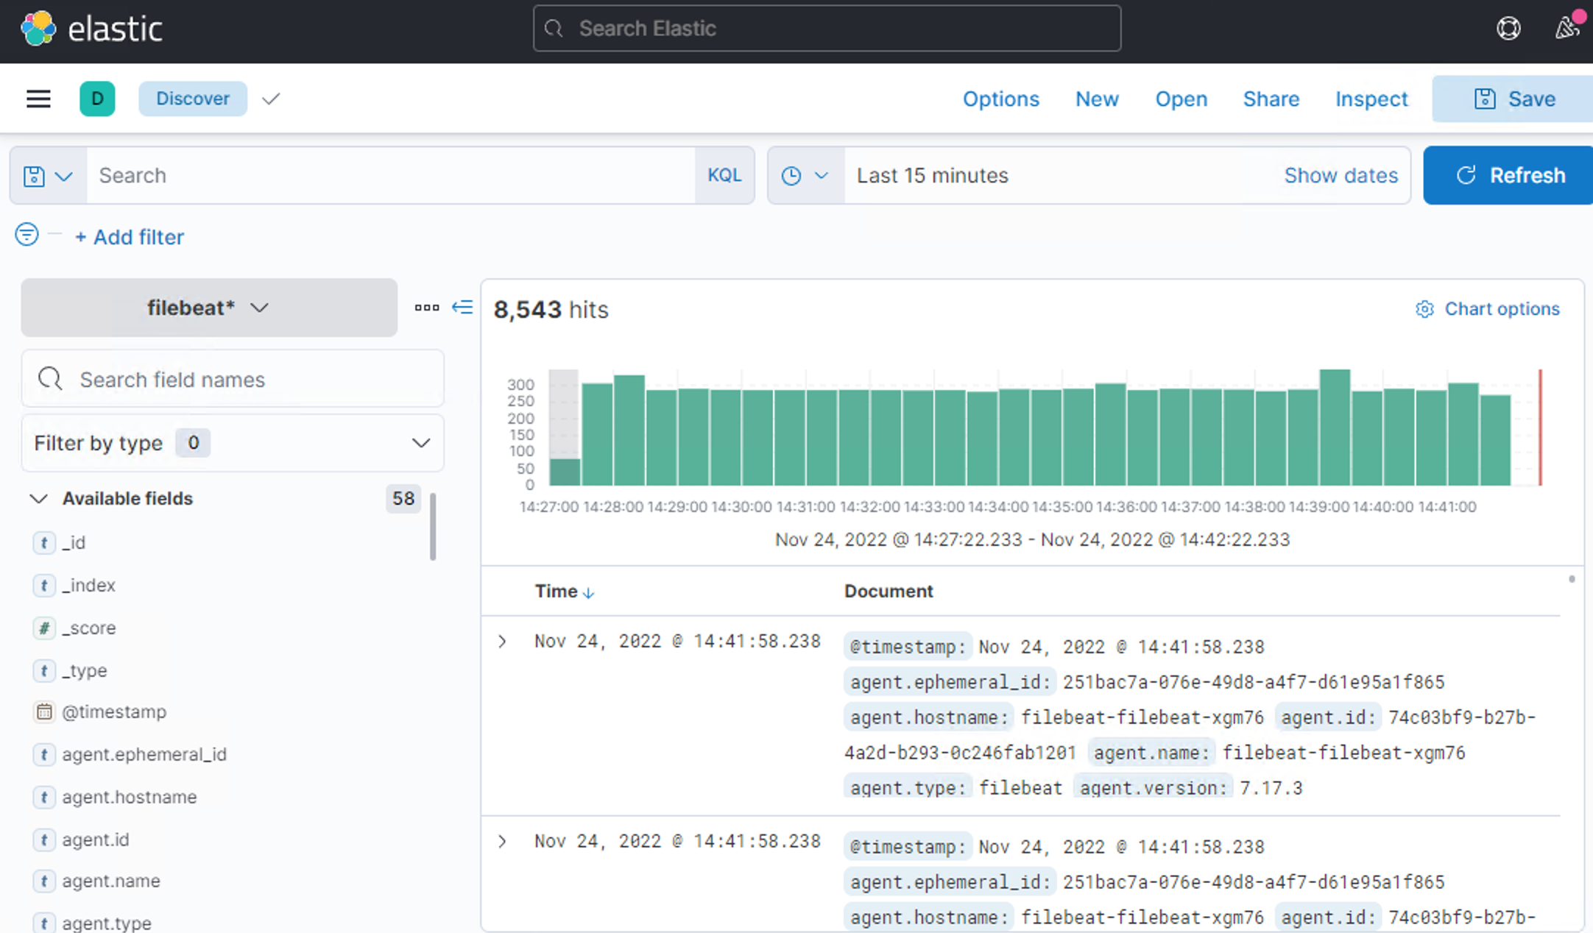1593x933 pixels.
Task: Open the newsfeed notifications icon
Action: pos(1567,29)
